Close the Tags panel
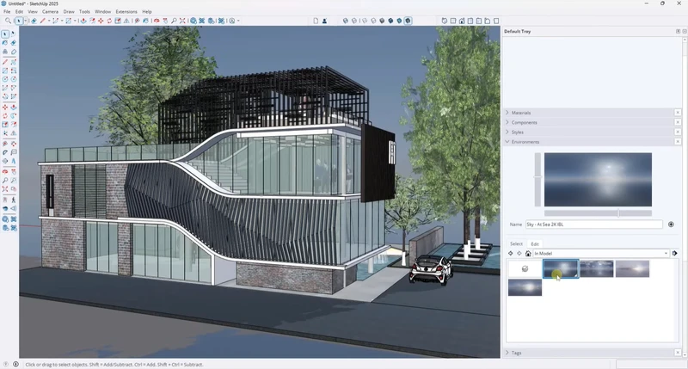The image size is (688, 369). (678, 353)
